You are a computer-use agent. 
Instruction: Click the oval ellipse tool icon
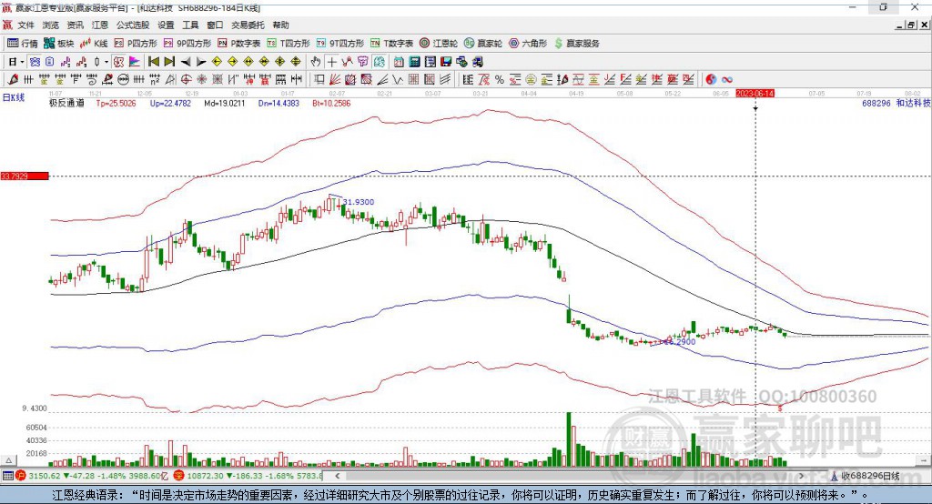click(x=123, y=80)
